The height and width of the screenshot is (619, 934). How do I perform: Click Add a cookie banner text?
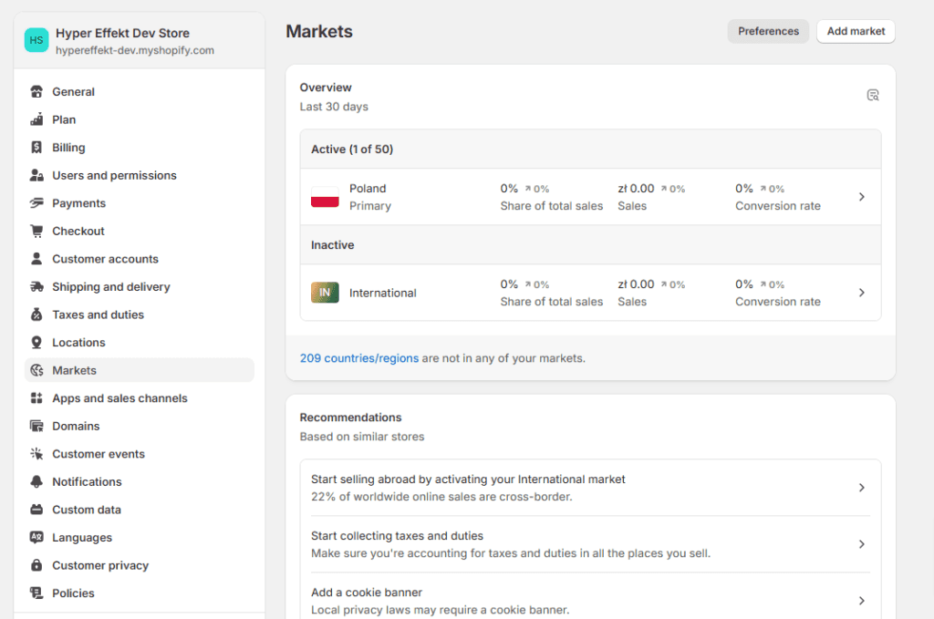[x=367, y=593]
